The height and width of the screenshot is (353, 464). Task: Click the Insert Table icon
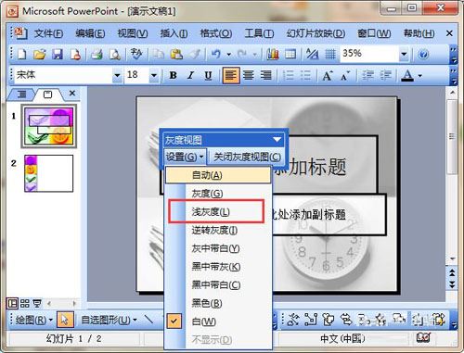tap(290, 54)
